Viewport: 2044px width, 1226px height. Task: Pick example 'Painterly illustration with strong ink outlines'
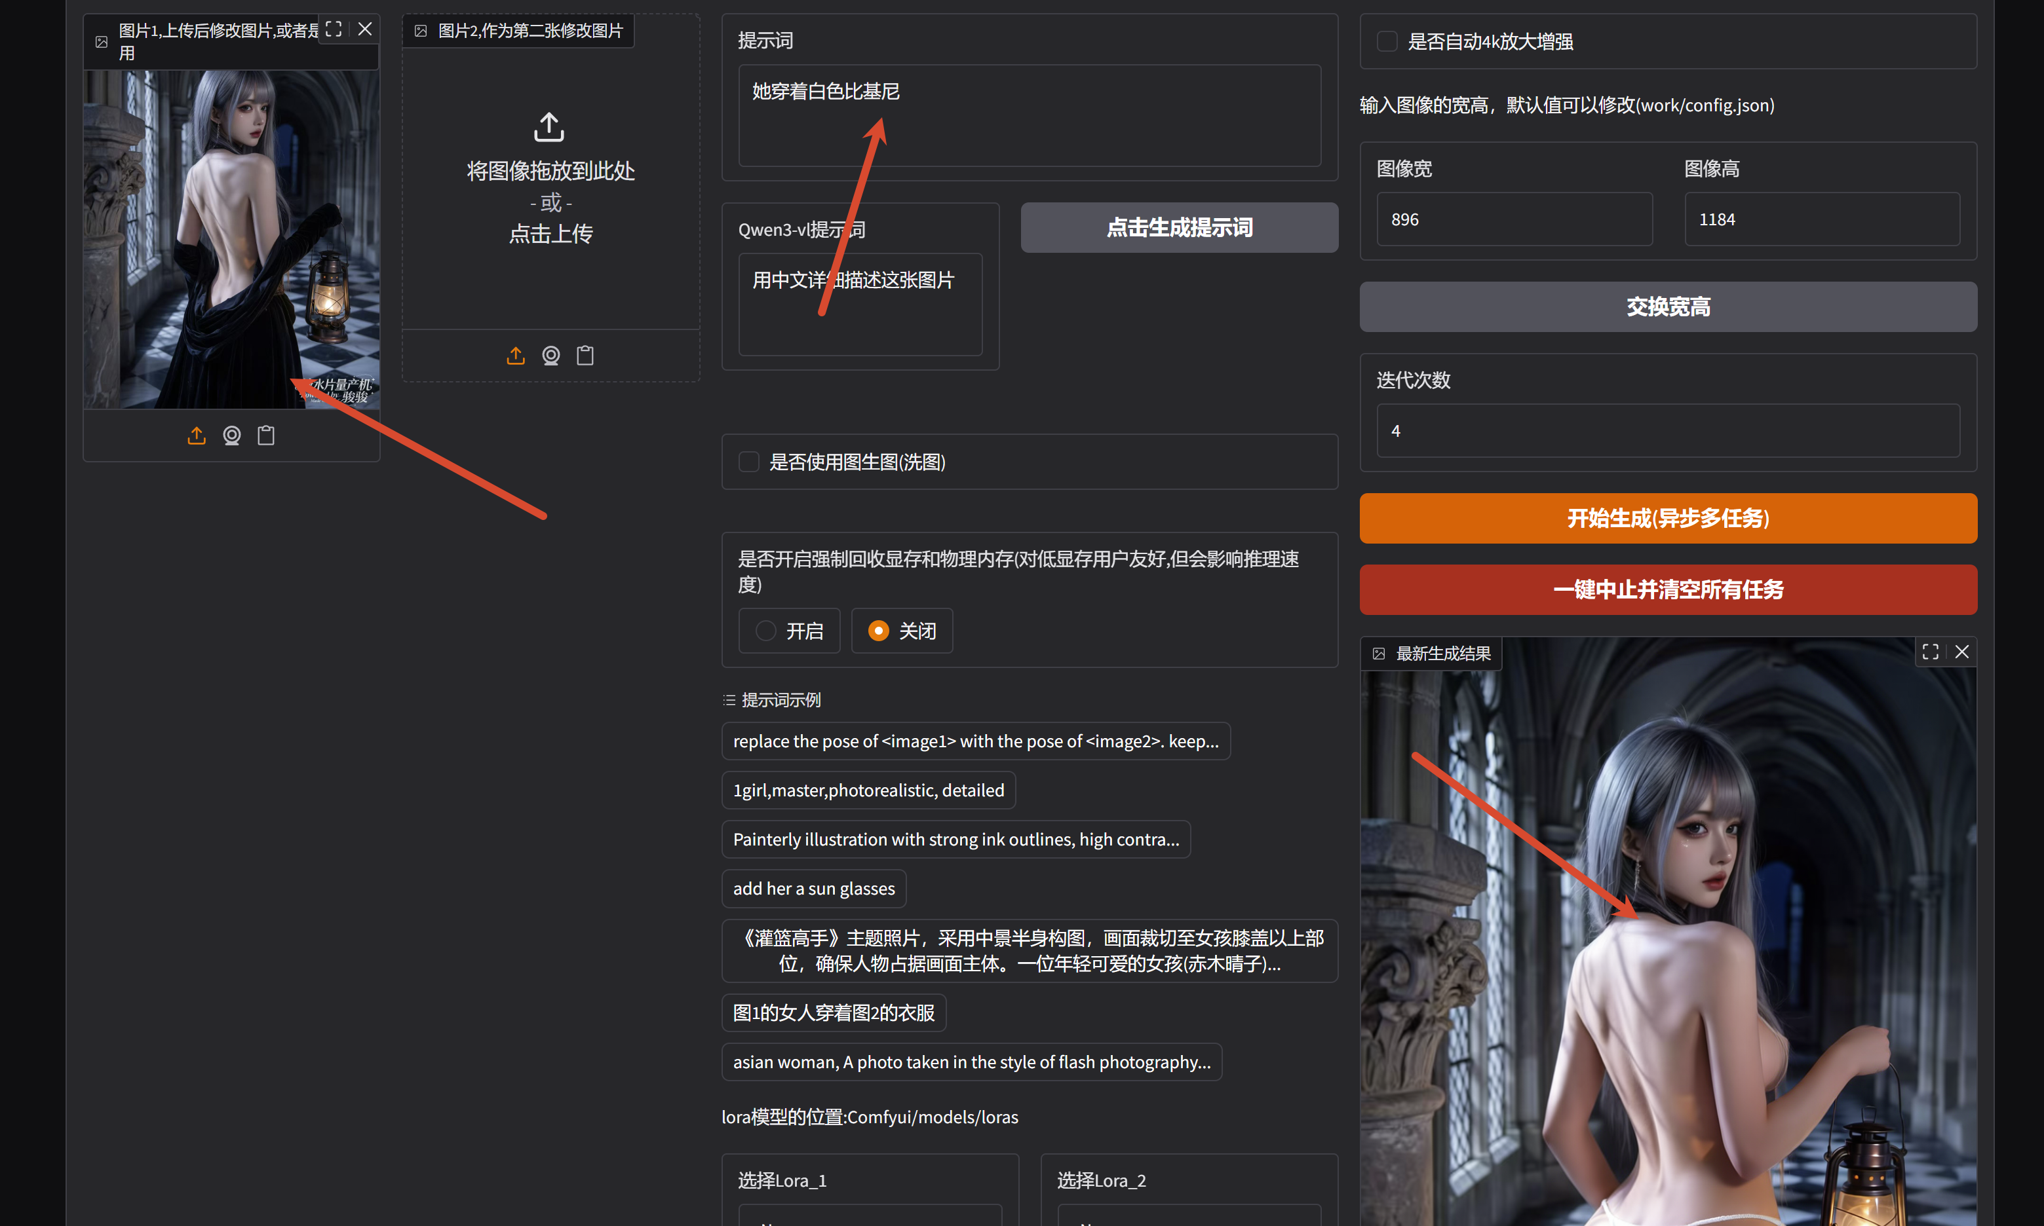click(x=956, y=840)
